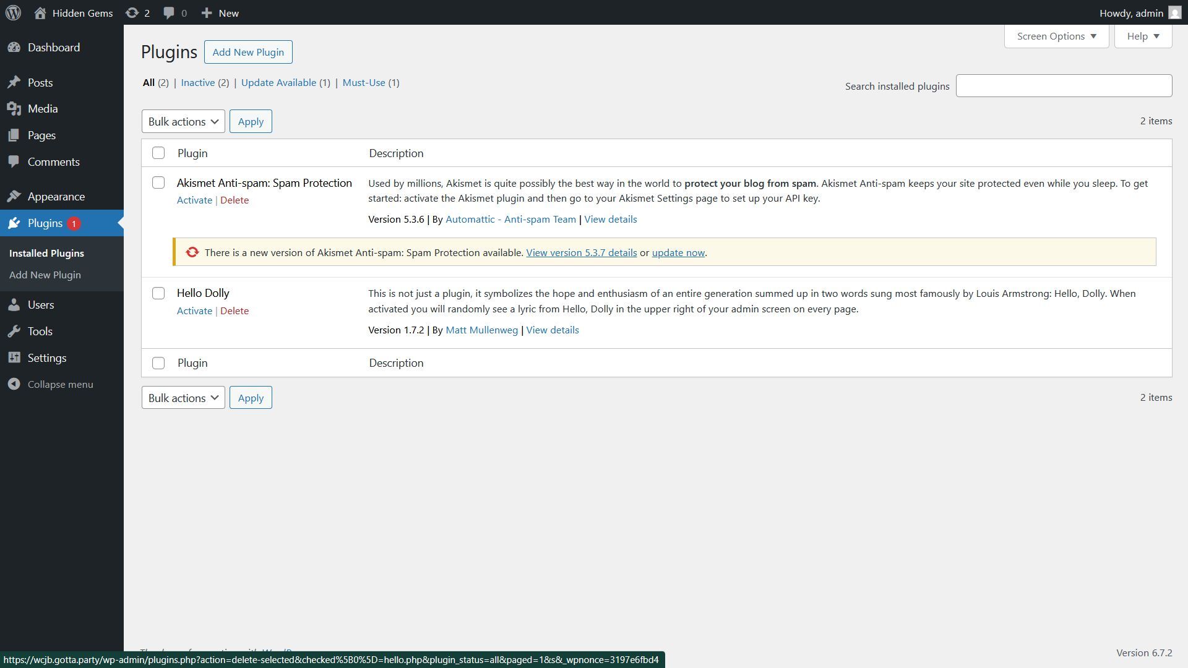This screenshot has height=668, width=1188.
Task: Open Installed Plugins submenu item
Action: pos(46,253)
